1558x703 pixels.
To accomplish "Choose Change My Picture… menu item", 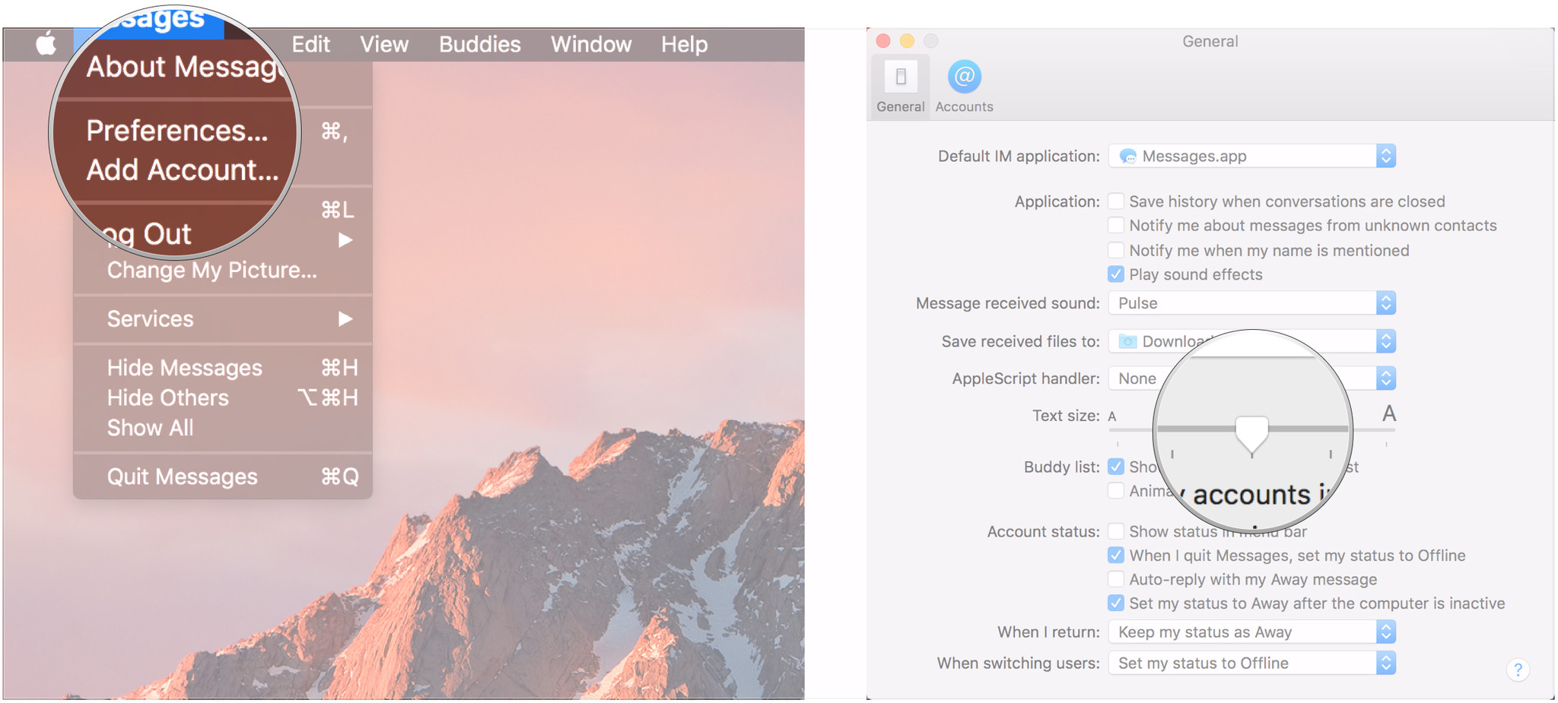I will point(212,270).
